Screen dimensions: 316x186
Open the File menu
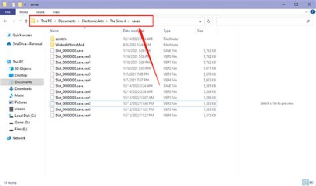(x=8, y=12)
